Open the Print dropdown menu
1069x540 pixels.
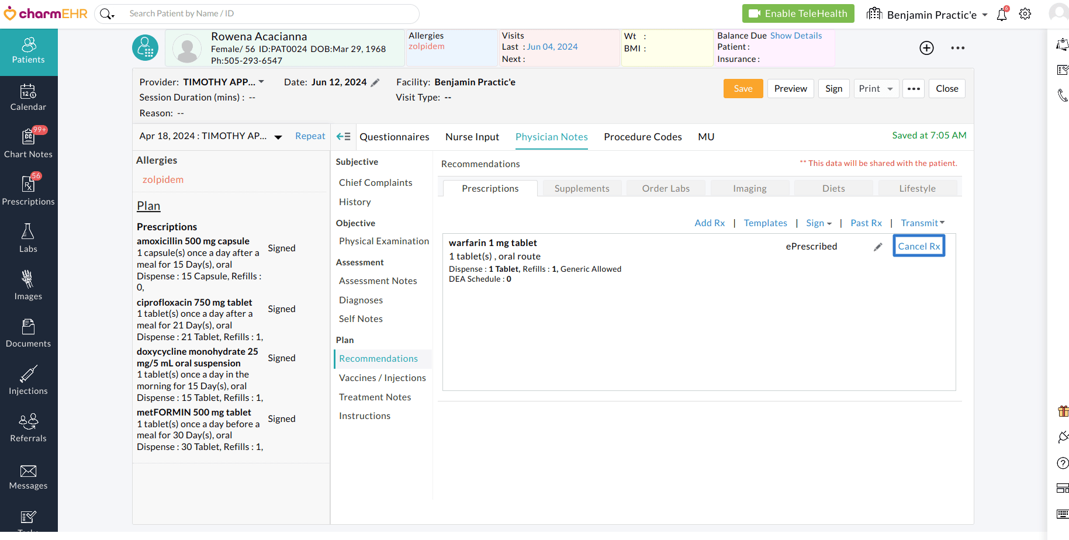[x=876, y=89]
